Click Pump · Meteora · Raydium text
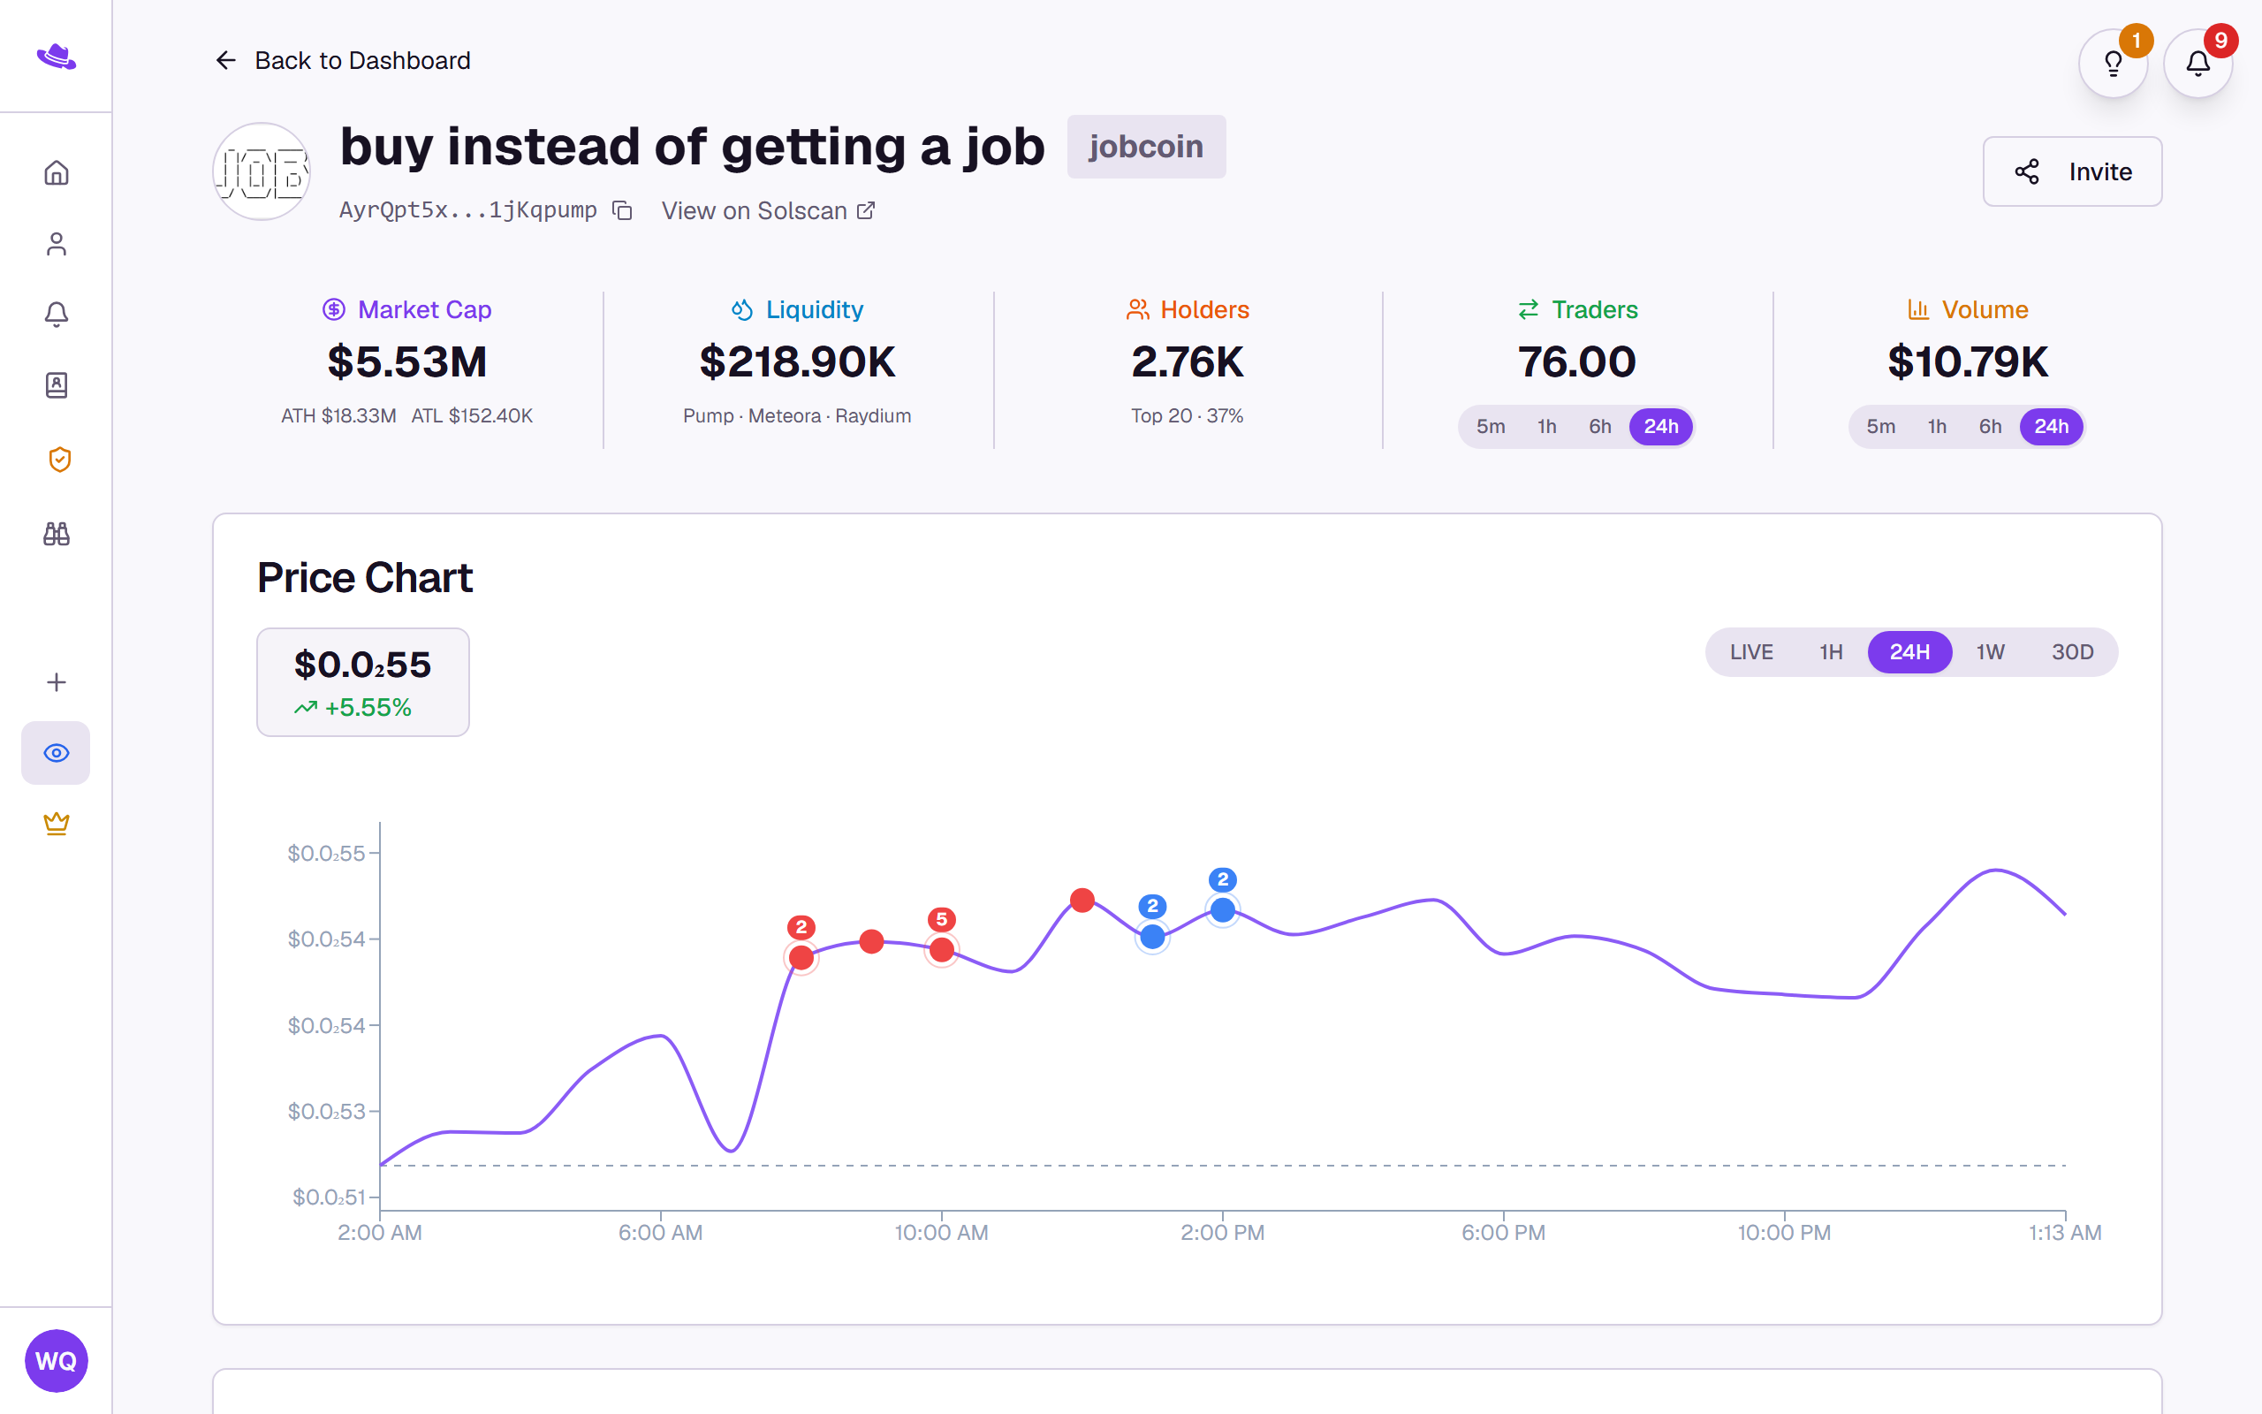The image size is (2262, 1414). pyautogui.click(x=797, y=416)
